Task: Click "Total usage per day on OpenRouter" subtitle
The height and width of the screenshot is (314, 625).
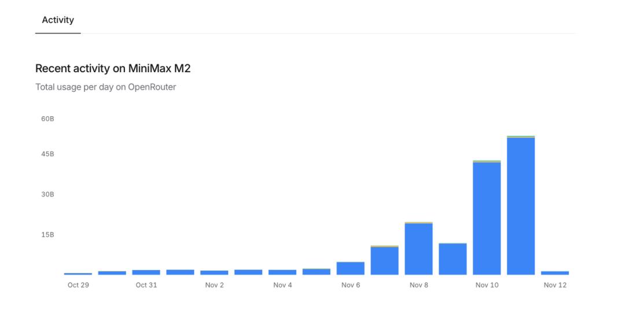Action: (105, 87)
